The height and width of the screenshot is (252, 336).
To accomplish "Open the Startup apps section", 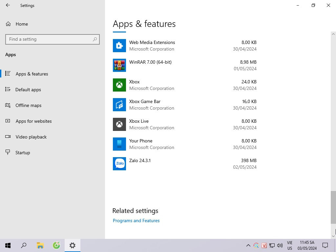I will pos(23,153).
